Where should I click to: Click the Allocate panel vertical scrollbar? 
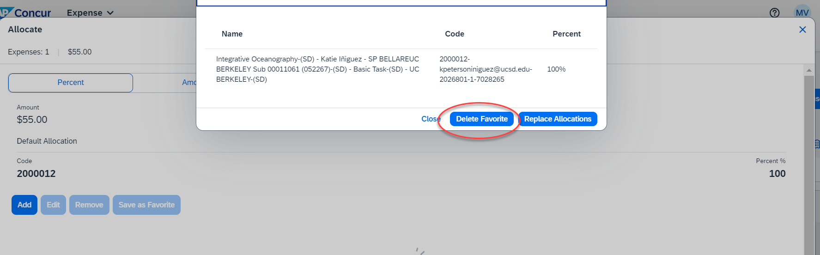point(809,162)
